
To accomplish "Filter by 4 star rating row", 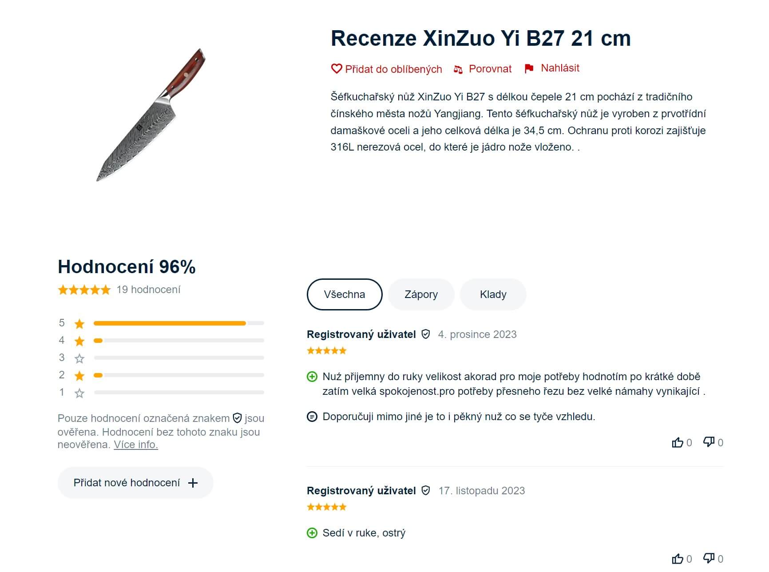I will (x=161, y=341).
